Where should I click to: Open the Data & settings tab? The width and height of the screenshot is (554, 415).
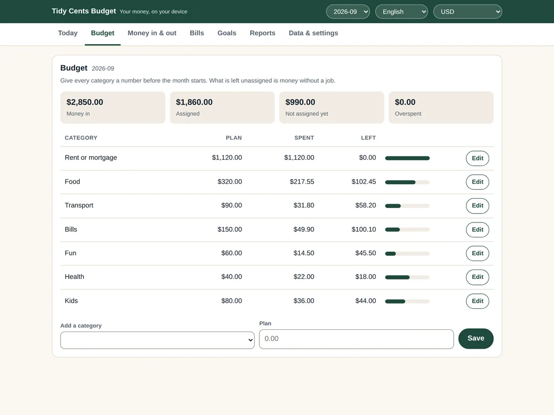coord(313,33)
